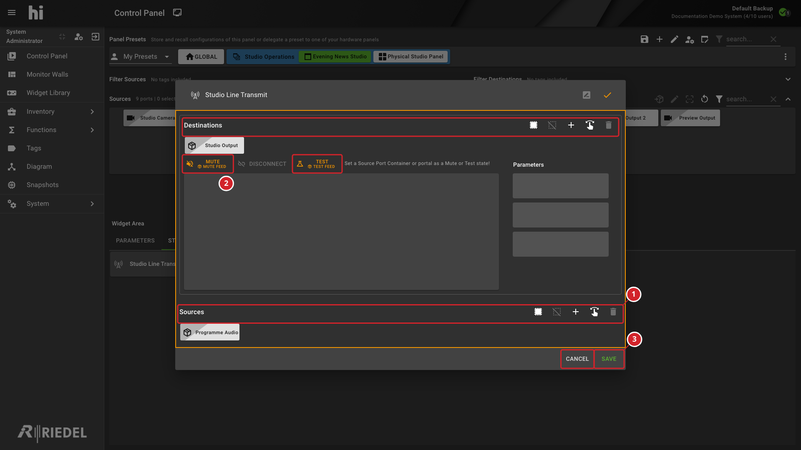This screenshot has height=450, width=801.
Task: Save panel preset with disk icon
Action: (x=645, y=39)
